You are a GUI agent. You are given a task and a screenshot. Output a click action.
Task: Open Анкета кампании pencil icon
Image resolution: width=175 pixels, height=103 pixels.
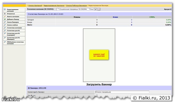click(x=5, y=16)
